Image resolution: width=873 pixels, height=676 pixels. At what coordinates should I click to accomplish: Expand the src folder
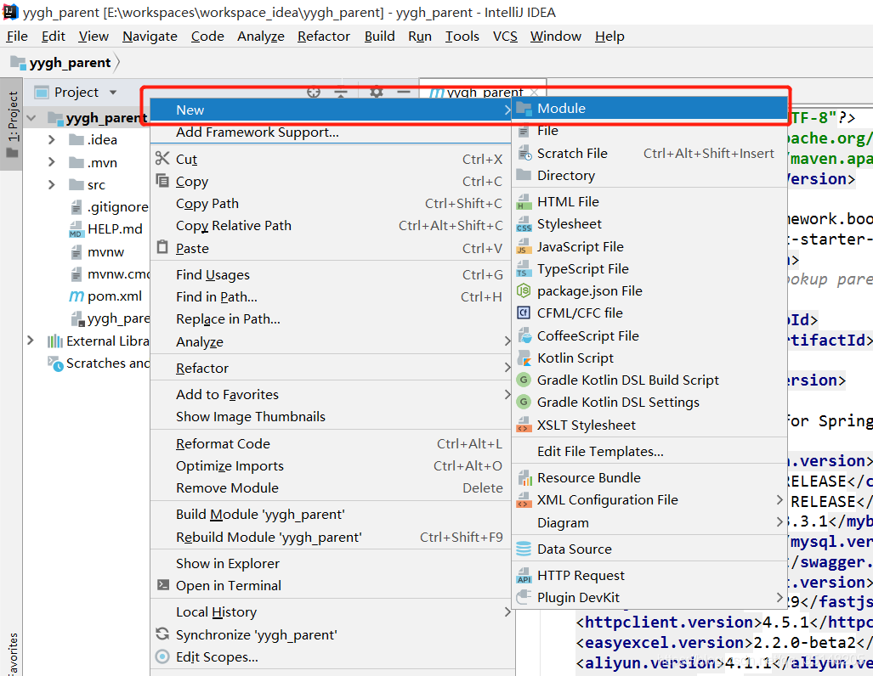(51, 184)
